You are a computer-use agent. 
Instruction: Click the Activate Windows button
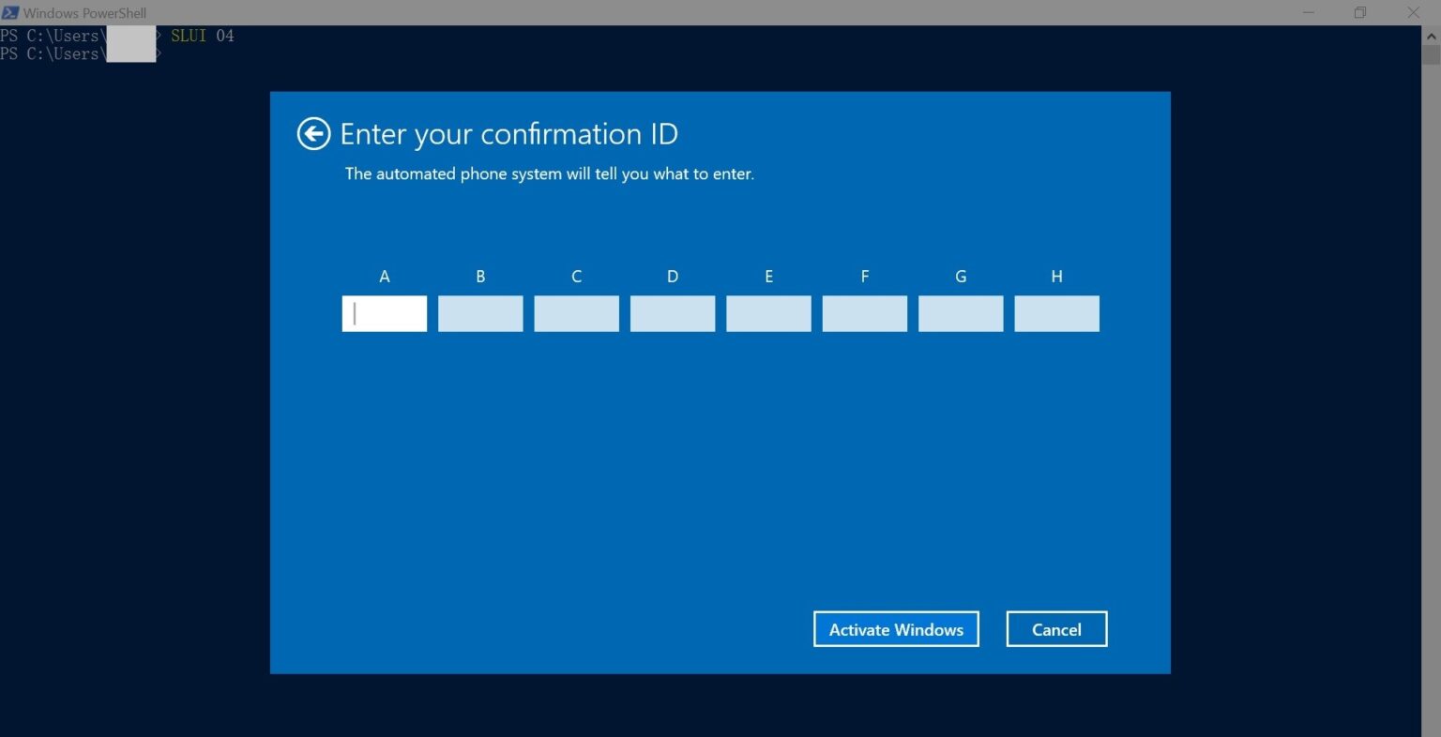tap(895, 629)
